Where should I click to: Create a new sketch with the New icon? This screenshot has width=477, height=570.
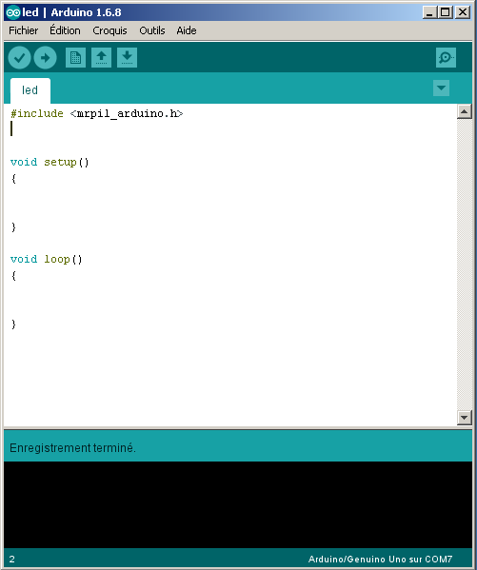coord(75,57)
